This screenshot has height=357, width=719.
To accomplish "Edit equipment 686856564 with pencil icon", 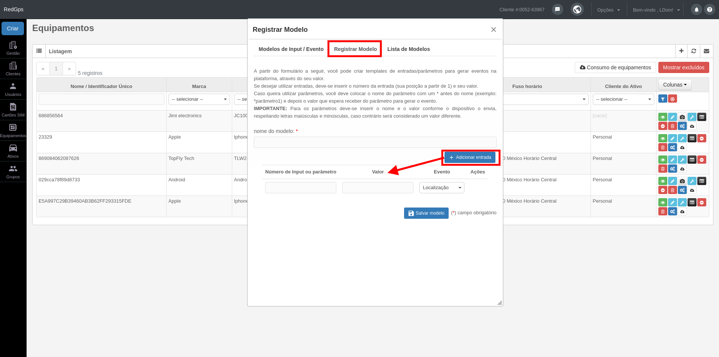I will click(x=673, y=117).
